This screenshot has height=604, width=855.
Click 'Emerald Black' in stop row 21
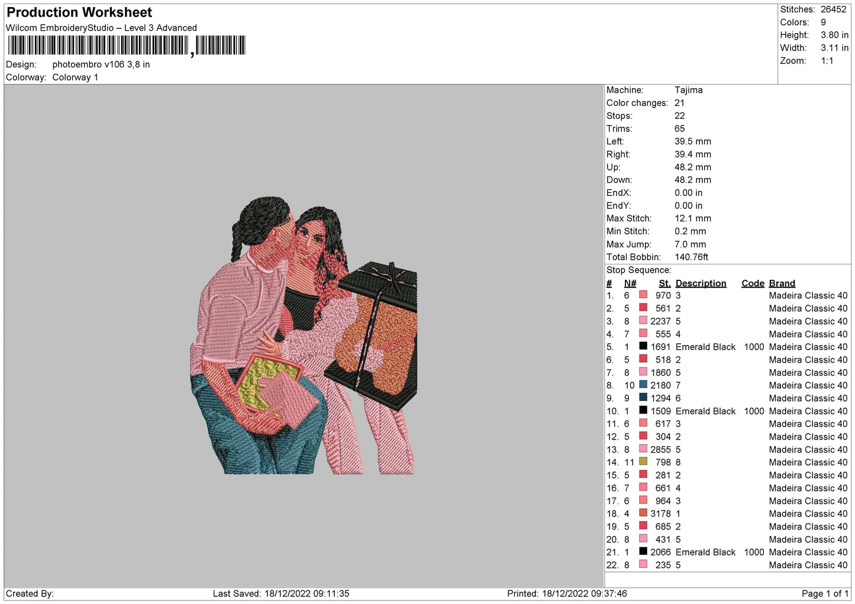705,553
